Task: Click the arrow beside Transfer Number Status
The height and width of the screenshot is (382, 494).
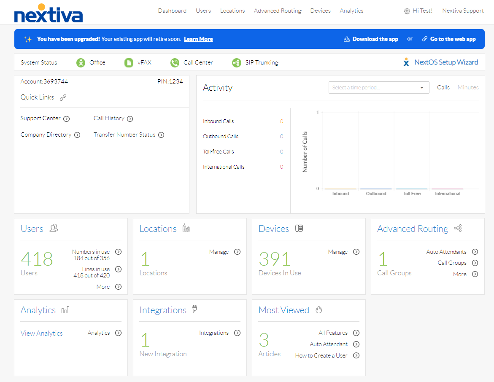Action: (x=161, y=135)
